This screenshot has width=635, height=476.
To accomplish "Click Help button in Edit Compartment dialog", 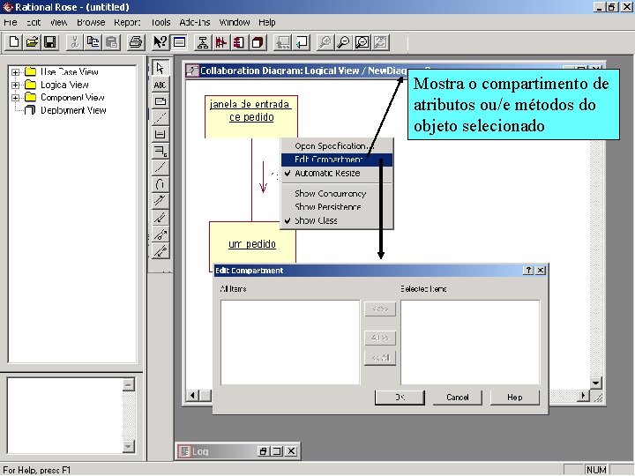I will pos(515,398).
